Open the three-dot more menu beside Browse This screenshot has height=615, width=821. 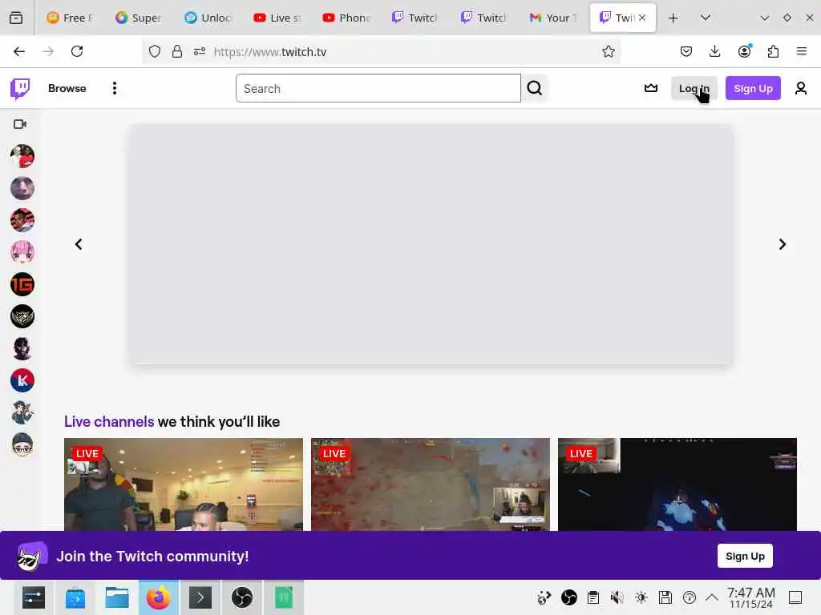tap(114, 88)
